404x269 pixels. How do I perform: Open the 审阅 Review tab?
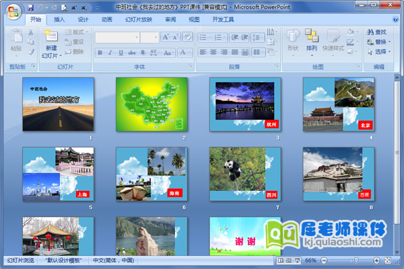170,20
